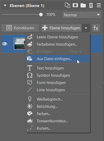This screenshot has height=141, width=104.
Task: Choose Text hinzufügen
Action: tap(58, 68)
